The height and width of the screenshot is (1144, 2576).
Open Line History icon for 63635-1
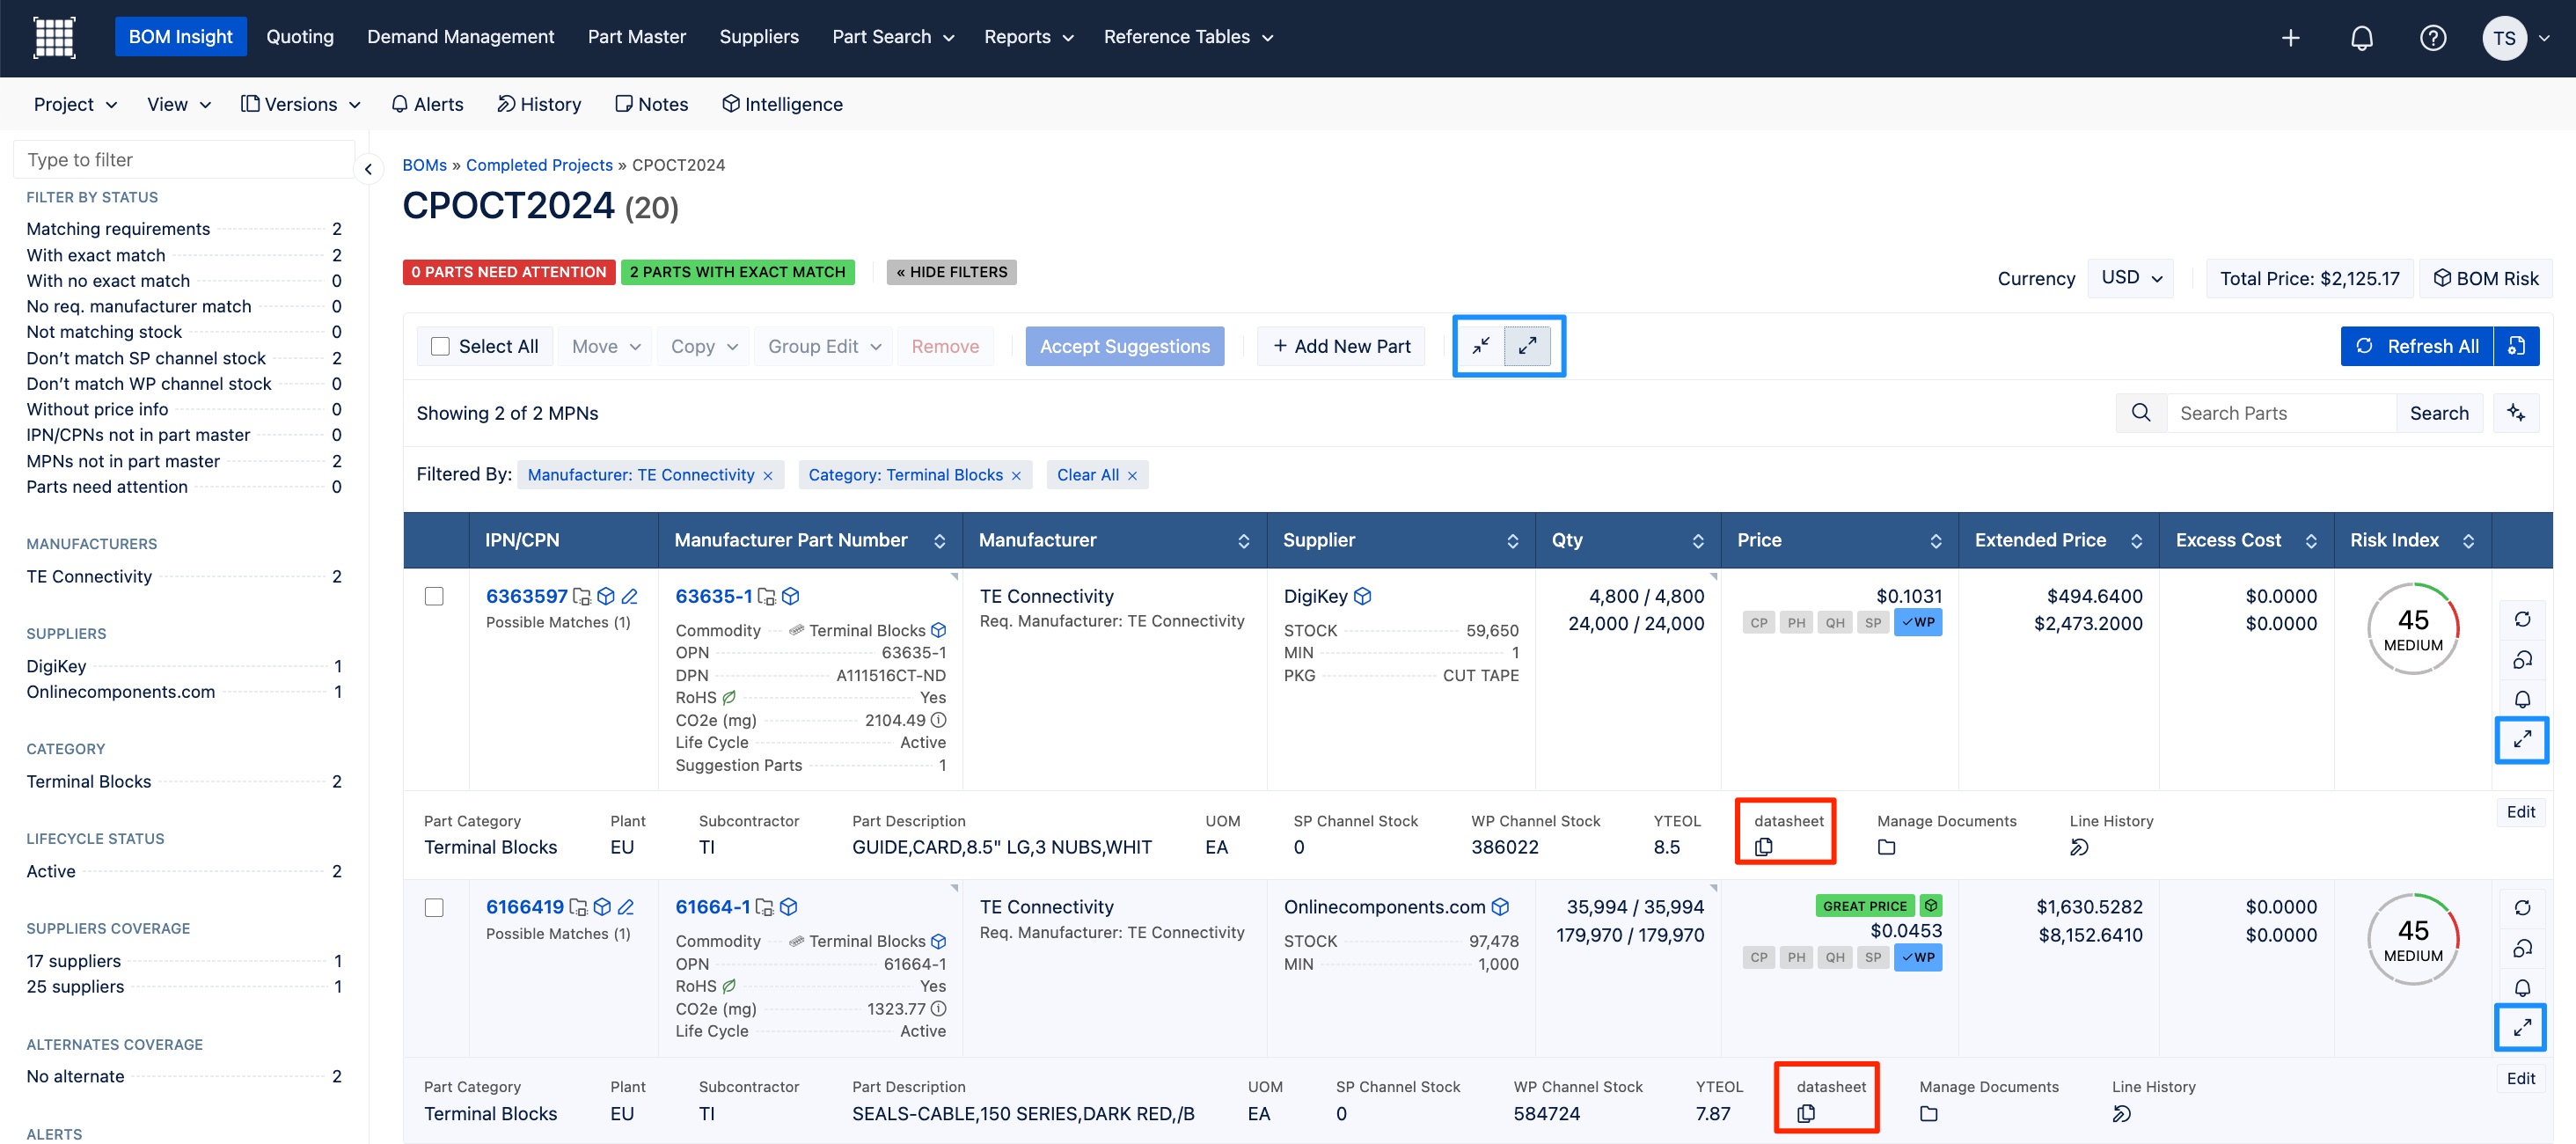coord(2079,847)
